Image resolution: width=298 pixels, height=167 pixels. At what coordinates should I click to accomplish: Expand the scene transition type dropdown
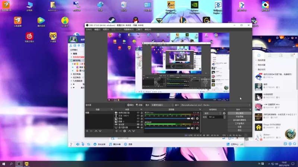coord(212,113)
